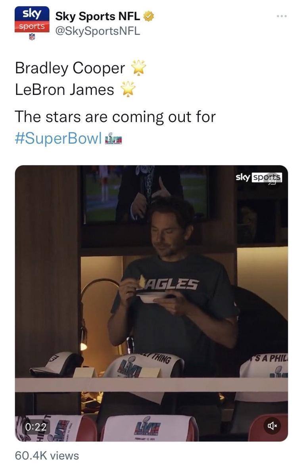Play the Bradley Cooper video clip
The width and height of the screenshot is (303, 476).
click(x=151, y=303)
